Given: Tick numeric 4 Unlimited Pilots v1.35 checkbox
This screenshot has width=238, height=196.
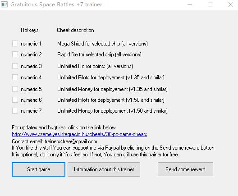Looking at the screenshot, I should click(x=15, y=77).
